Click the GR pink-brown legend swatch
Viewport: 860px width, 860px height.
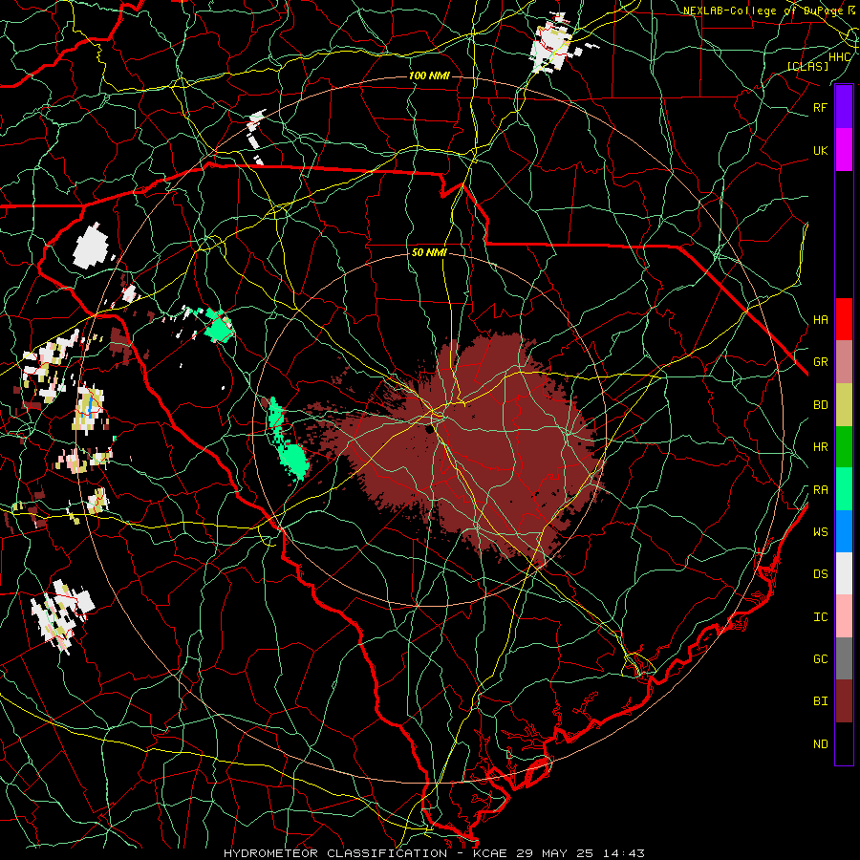[x=844, y=362]
